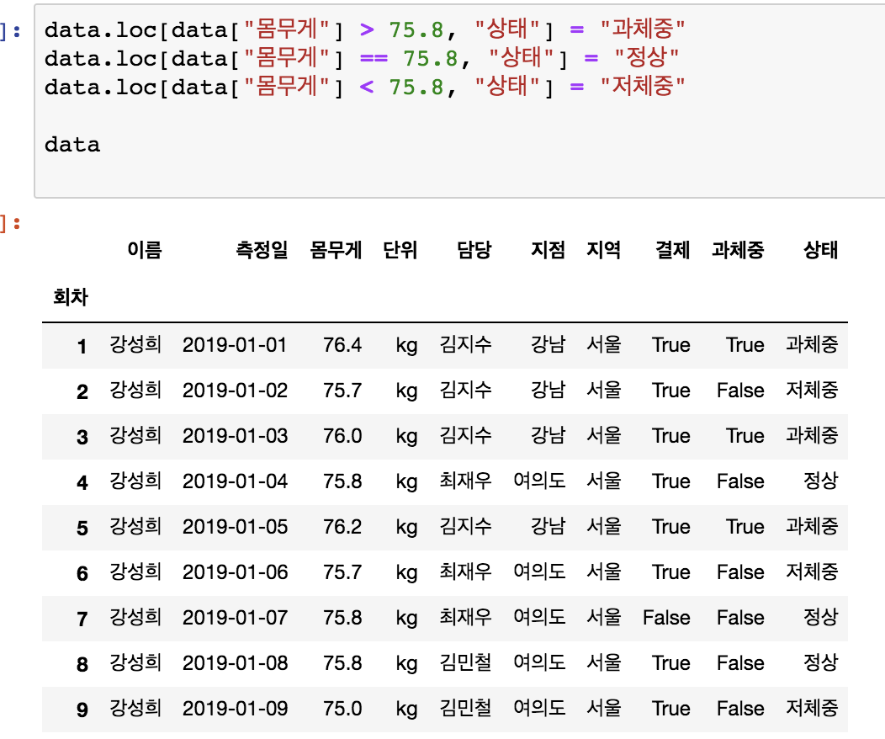885x739 pixels.
Task: Select the 지역 column header
Action: point(602,250)
